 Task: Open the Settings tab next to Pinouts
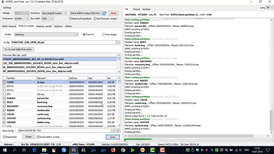146,9
